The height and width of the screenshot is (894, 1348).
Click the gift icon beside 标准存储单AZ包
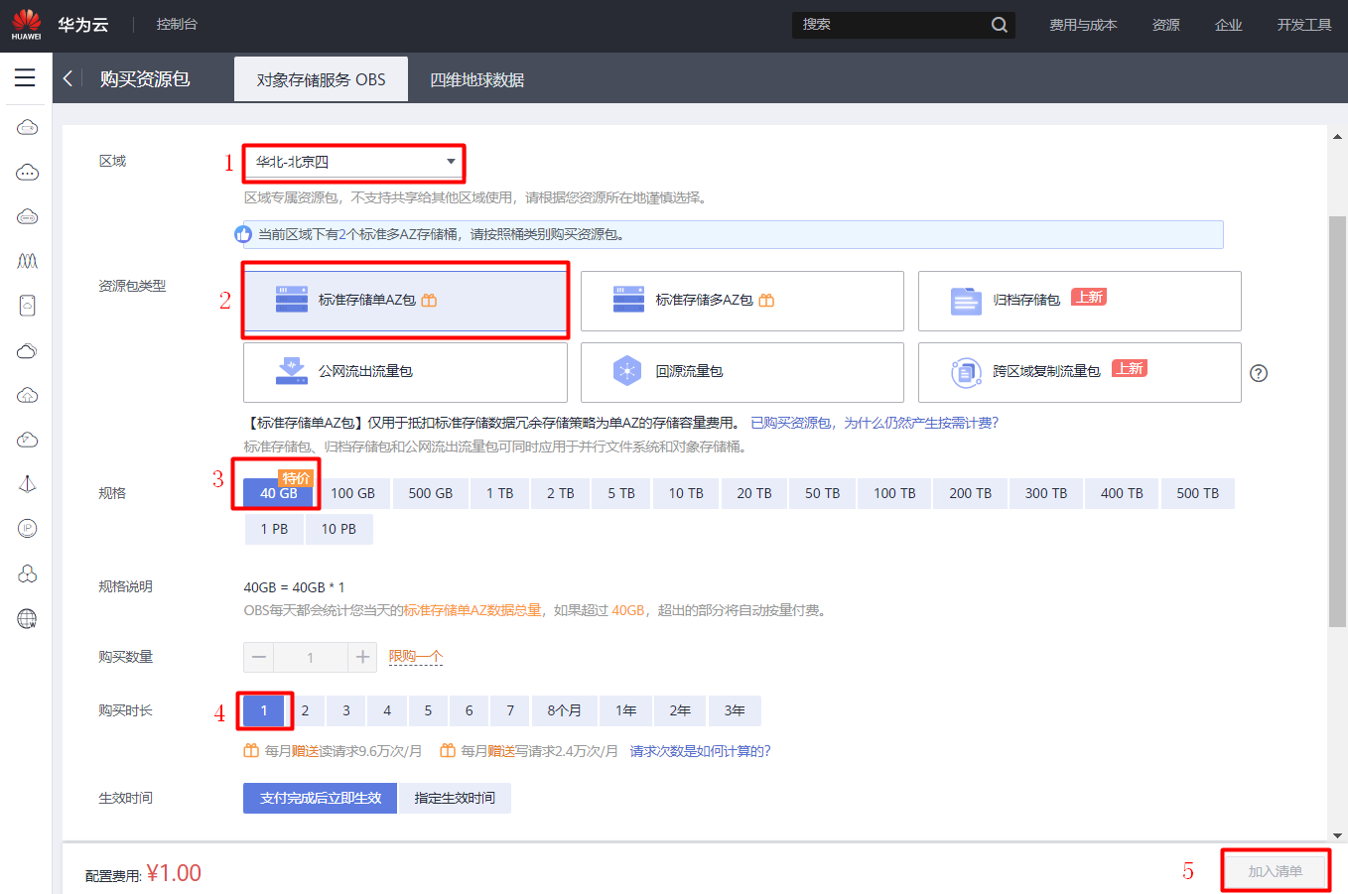pos(429,300)
